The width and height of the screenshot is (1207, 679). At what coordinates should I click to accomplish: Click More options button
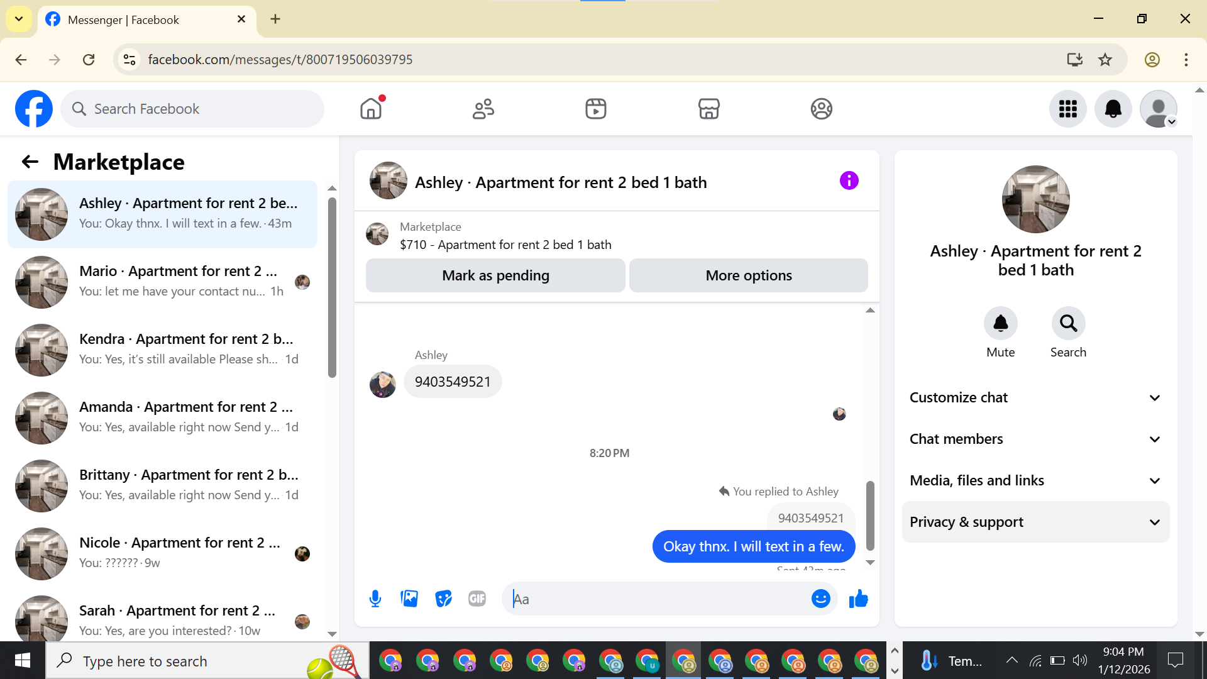(748, 275)
